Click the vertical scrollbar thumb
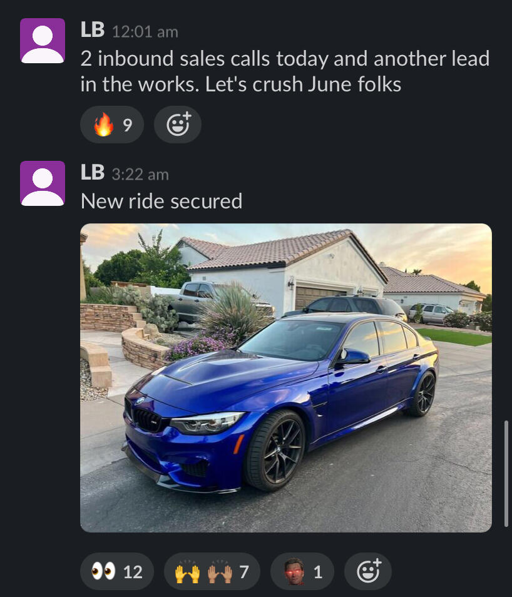 coord(506,474)
